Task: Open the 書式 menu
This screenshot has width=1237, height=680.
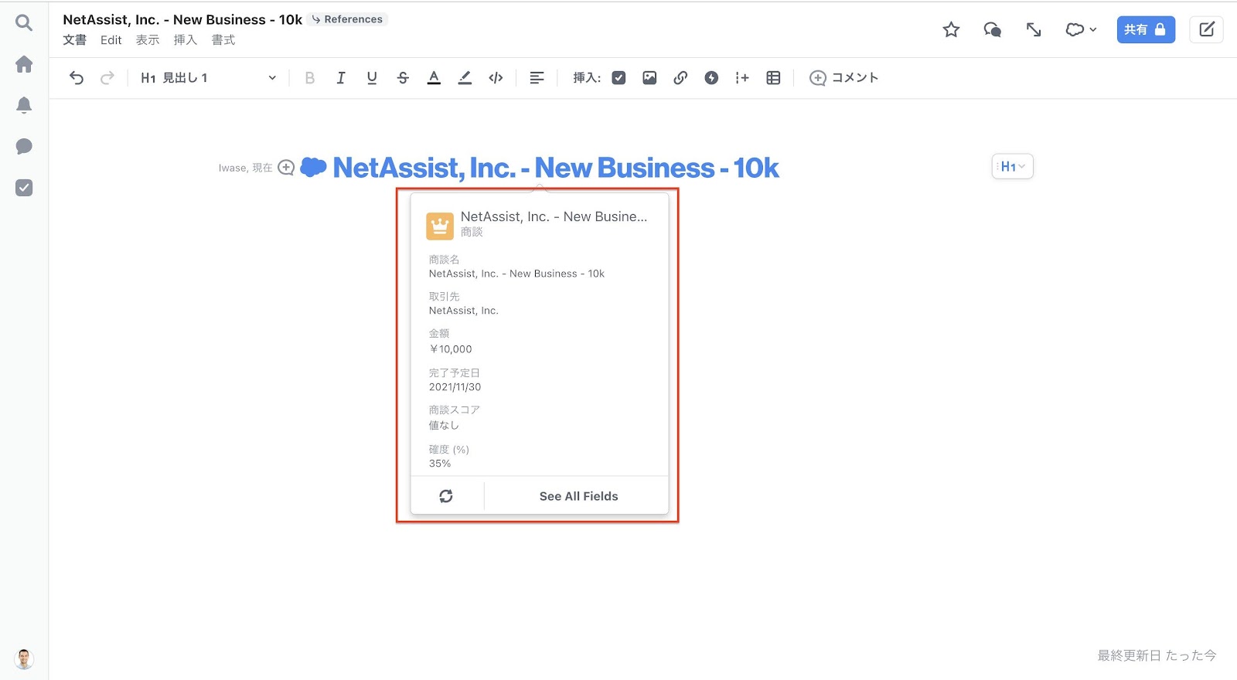Action: pyautogui.click(x=223, y=40)
